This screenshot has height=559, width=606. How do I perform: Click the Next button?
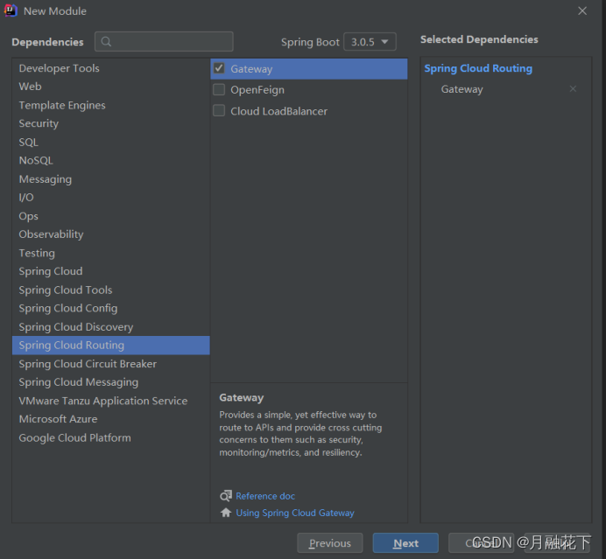coord(405,542)
